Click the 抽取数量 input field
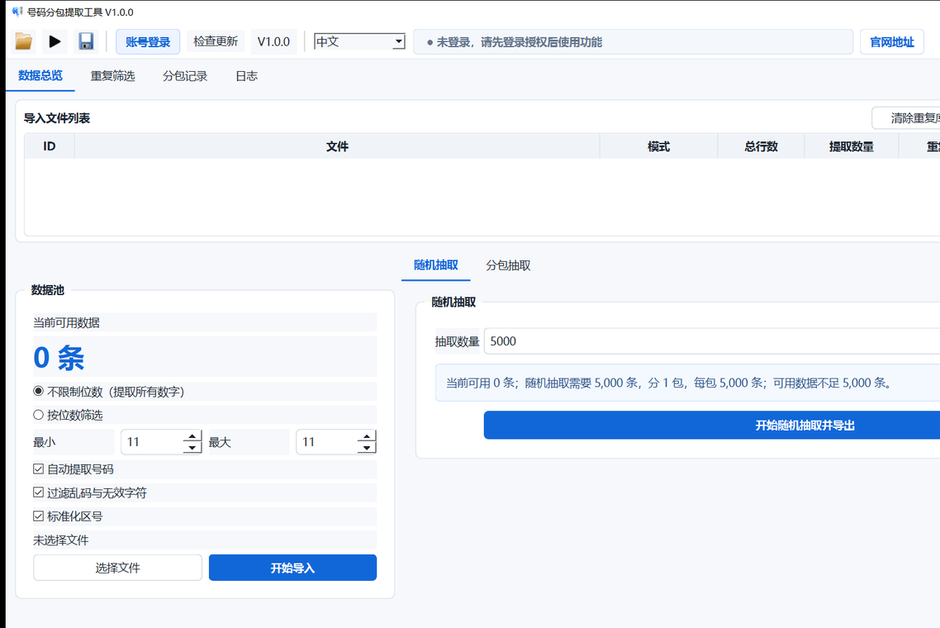The height and width of the screenshot is (628, 940). coord(711,341)
